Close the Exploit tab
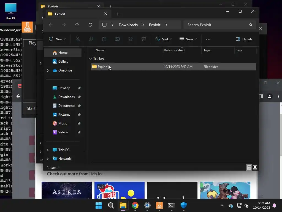282x212 pixels. tap(105, 14)
